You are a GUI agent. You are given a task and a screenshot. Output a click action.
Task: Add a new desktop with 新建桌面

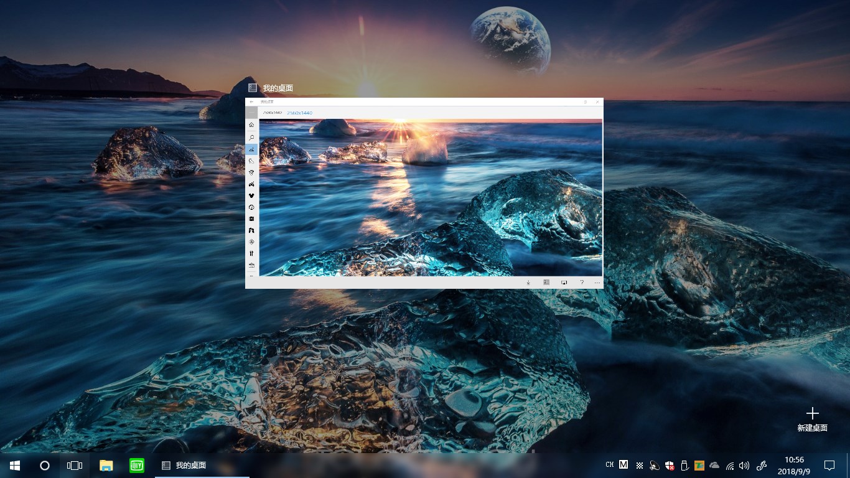(x=812, y=419)
